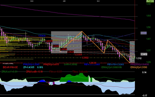Select the PM(50)=1.4175 indicator text
Viewport: 155px width, 97px height.
tap(51, 64)
